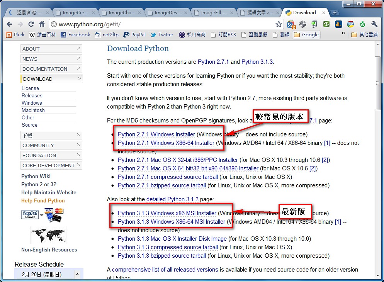Open the monitor extension icon
The height and width of the screenshot is (282, 384).
coord(314,24)
